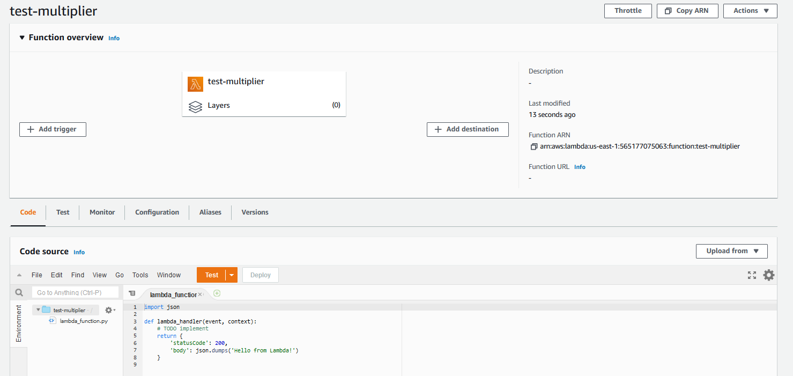Open the Go menu in editor
Screen dimensions: 793x376
(x=120, y=275)
